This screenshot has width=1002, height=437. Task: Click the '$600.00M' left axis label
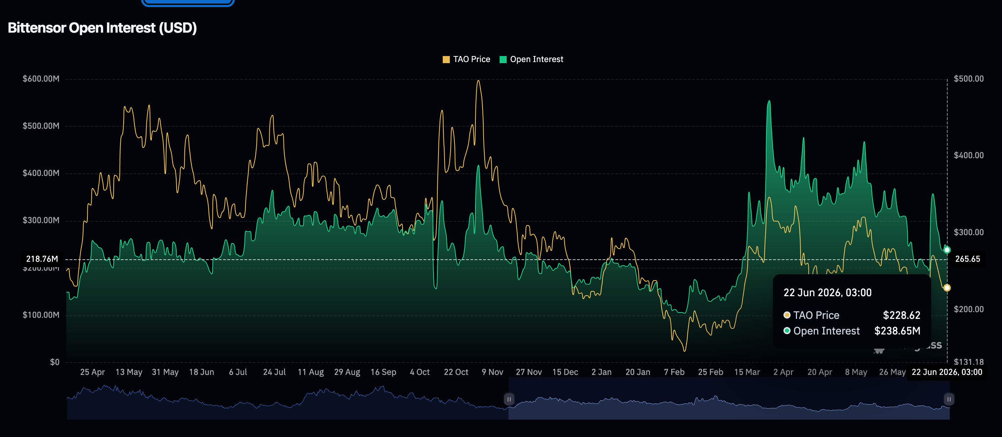pyautogui.click(x=41, y=79)
